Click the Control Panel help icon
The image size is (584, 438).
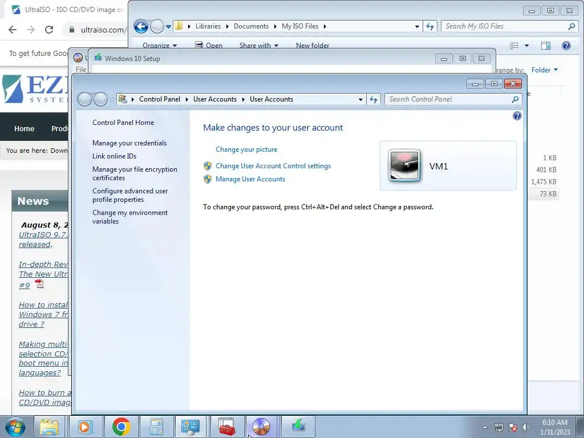[517, 116]
